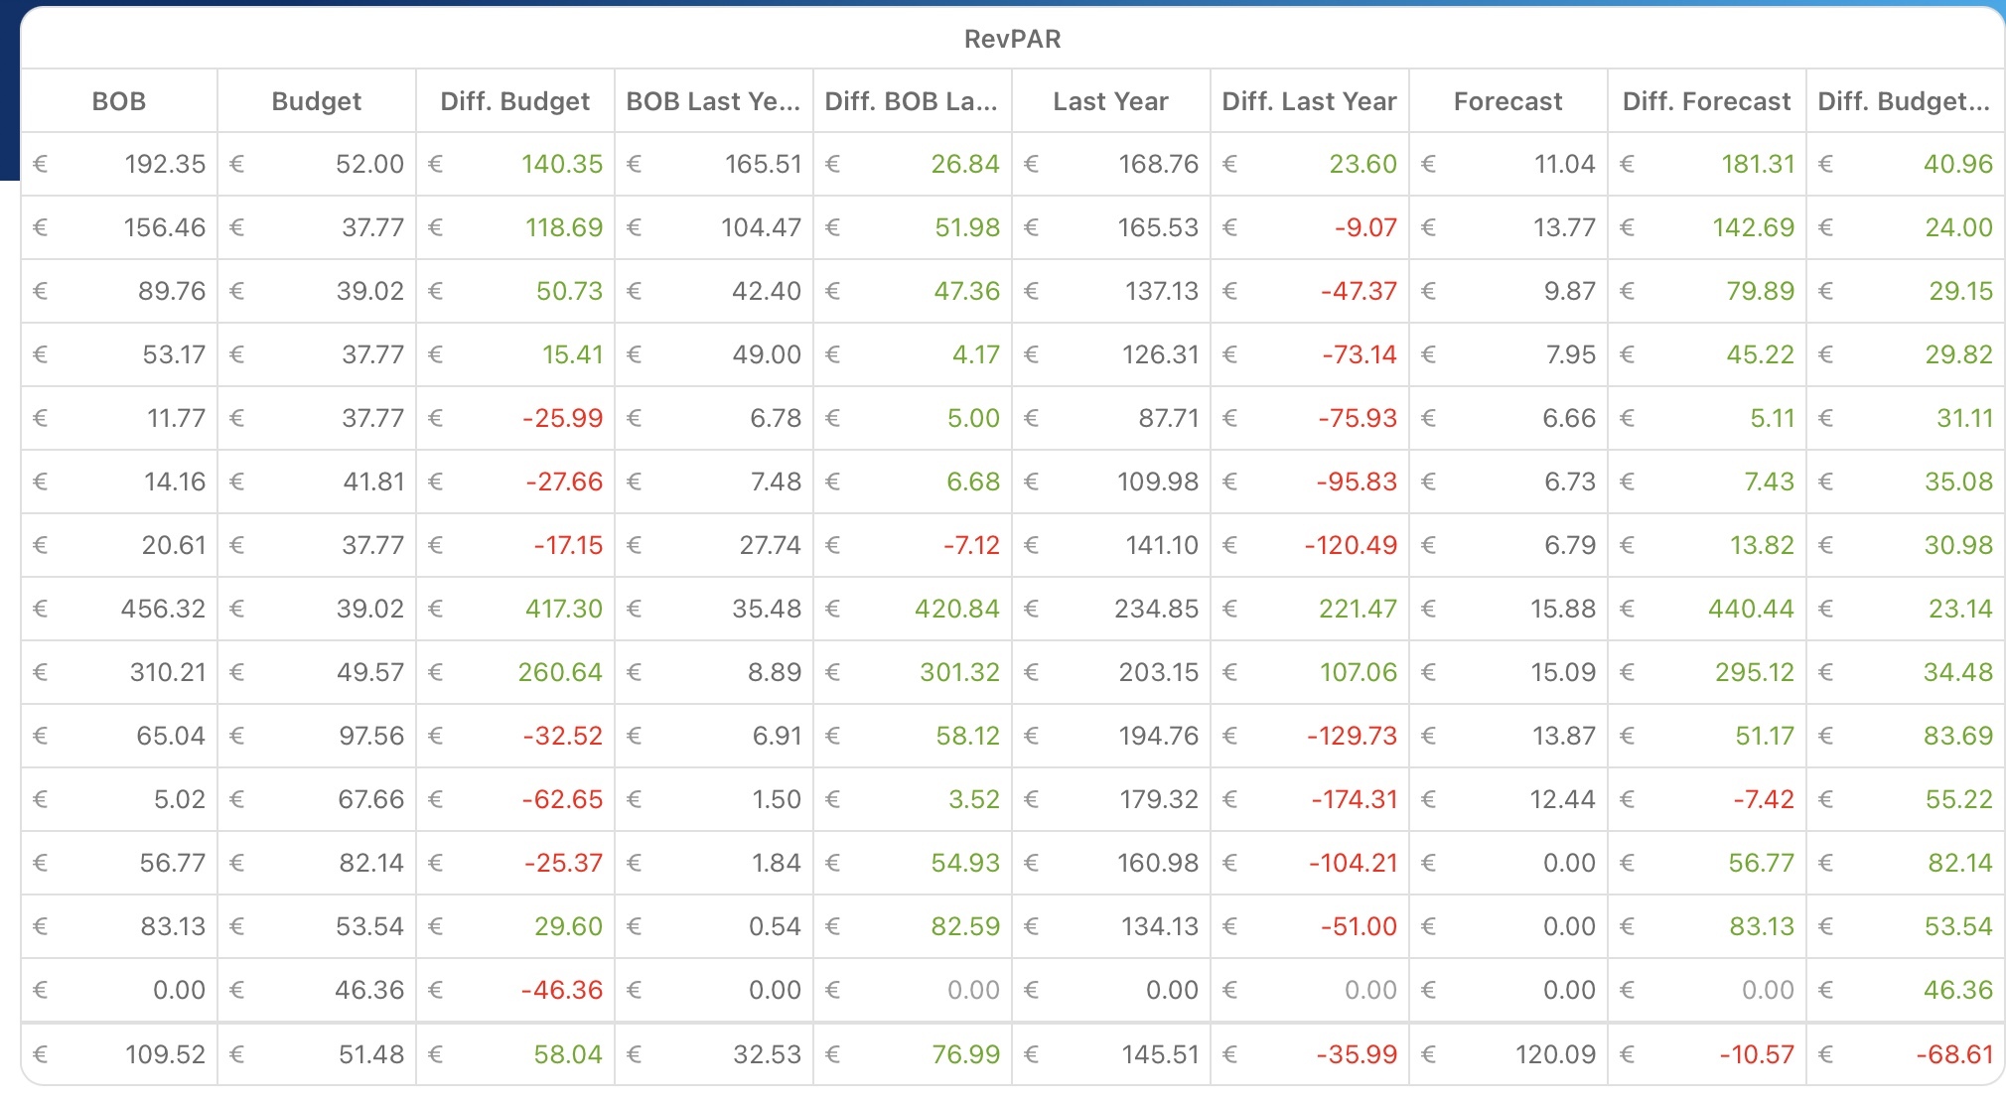Sort by Diff. Budget column header

514,101
